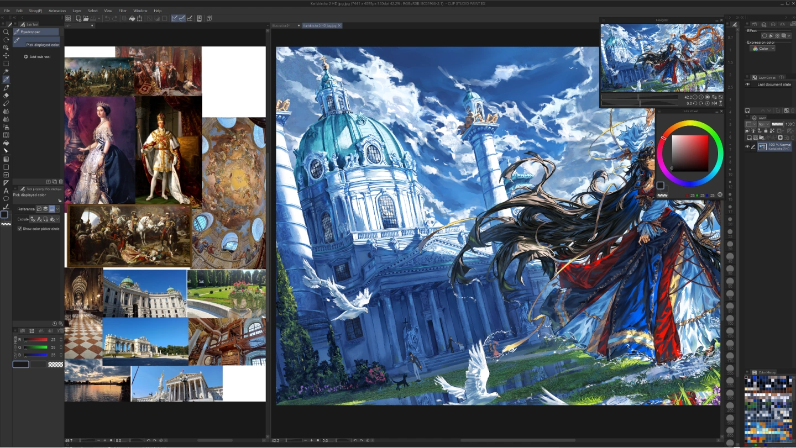Toggle Show color picker circle checkbox
The width and height of the screenshot is (796, 448).
(19, 229)
